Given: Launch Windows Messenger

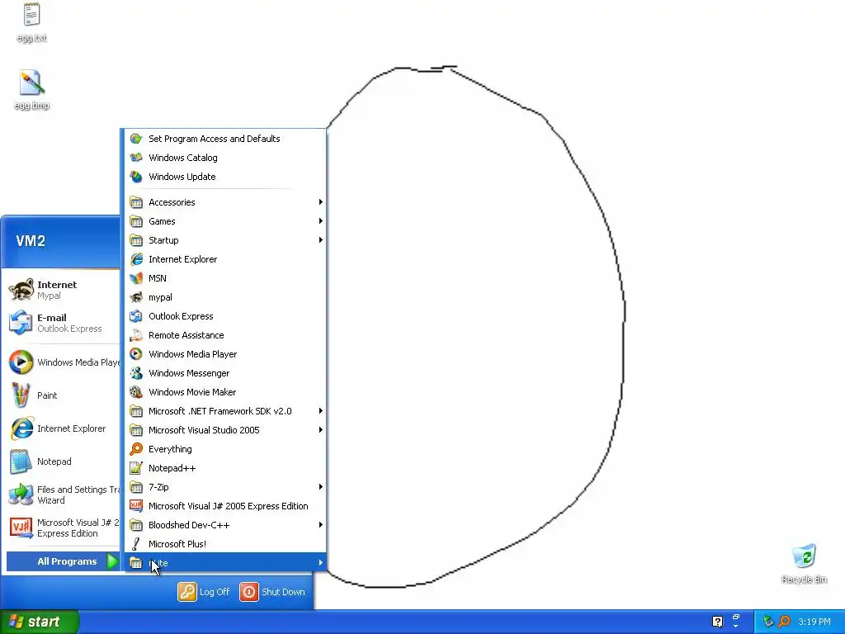Looking at the screenshot, I should (x=224, y=373).
